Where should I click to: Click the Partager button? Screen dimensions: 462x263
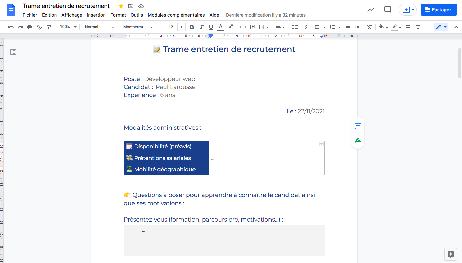[439, 10]
